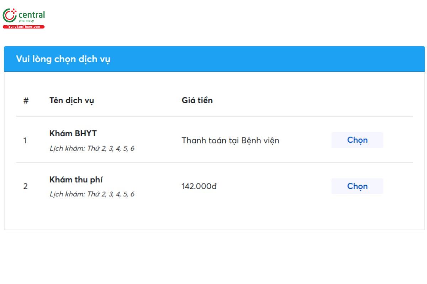Viewport: 427px width, 284px height.
Task: Open the red TrungTamThuoc.com label
Action: pyautogui.click(x=23, y=27)
